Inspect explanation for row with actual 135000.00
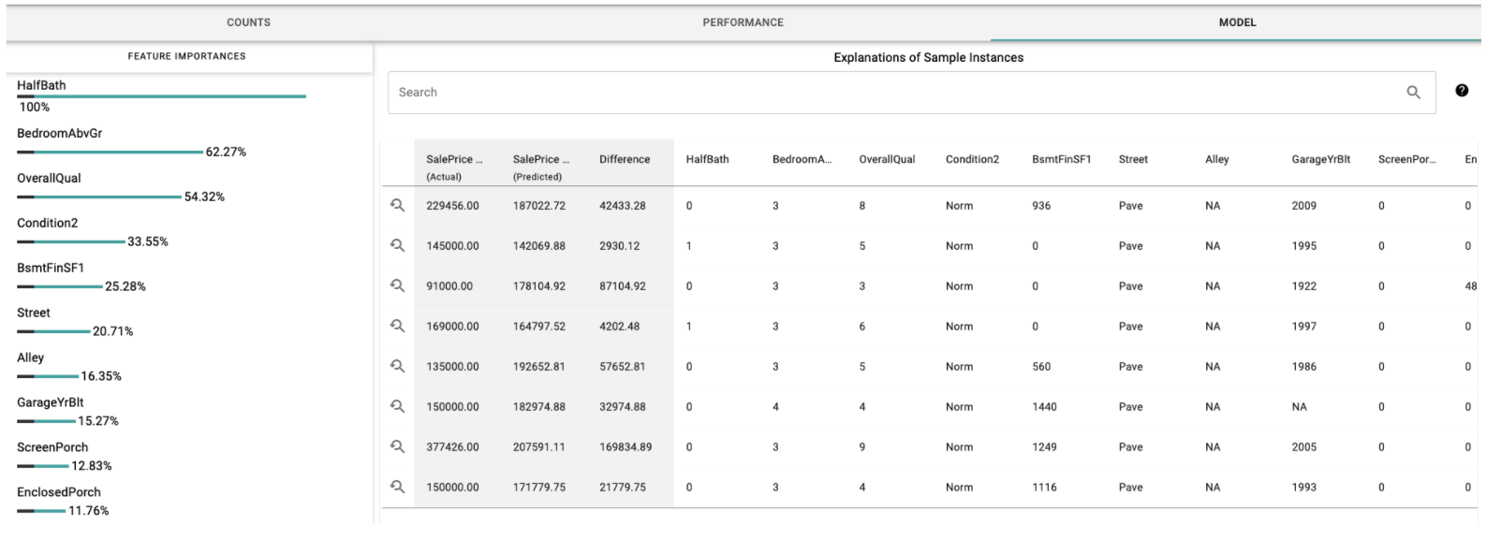The width and height of the screenshot is (1487, 540). [x=397, y=366]
